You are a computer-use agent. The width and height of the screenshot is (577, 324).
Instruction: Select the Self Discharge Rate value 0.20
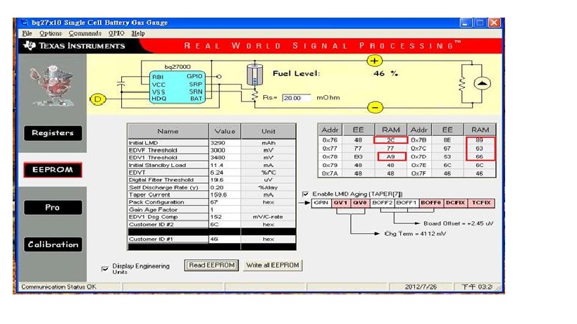point(225,187)
